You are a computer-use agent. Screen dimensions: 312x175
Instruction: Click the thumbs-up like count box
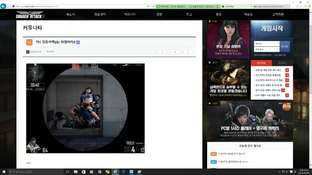coord(186,52)
